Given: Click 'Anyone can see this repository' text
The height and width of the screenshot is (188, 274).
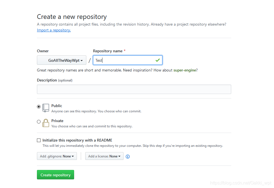Looking at the screenshot, I should click(96, 111).
